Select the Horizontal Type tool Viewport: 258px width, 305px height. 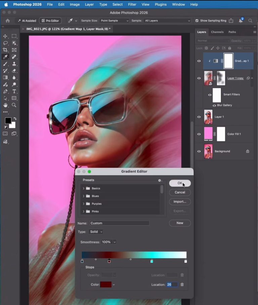[x=14, y=91]
